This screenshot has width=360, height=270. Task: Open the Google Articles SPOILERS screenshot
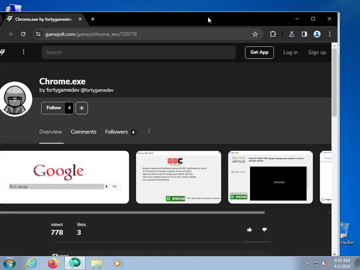click(x=270, y=177)
